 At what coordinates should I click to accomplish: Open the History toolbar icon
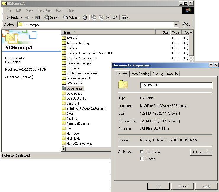click(85, 17)
